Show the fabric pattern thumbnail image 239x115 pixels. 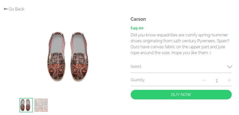[x=41, y=105]
